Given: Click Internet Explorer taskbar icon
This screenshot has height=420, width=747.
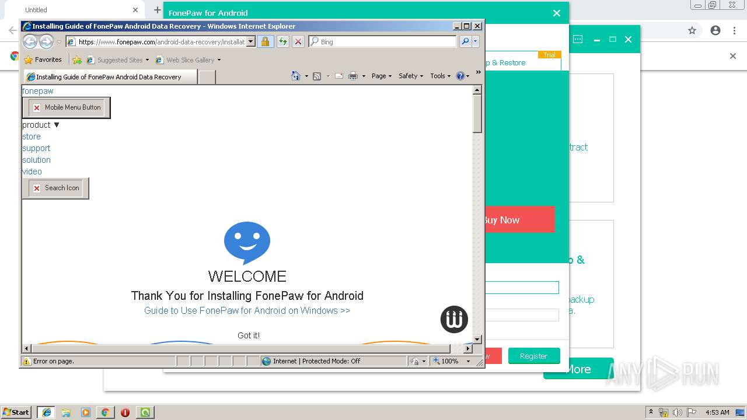Looking at the screenshot, I should [46, 412].
